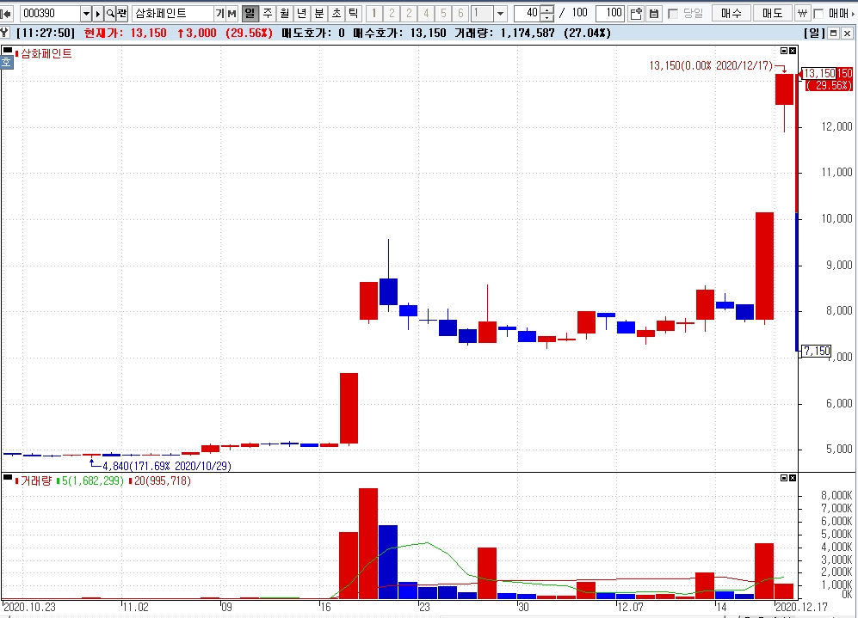
Task: Click the green 5-period volume average legend
Action: pyautogui.click(x=92, y=480)
